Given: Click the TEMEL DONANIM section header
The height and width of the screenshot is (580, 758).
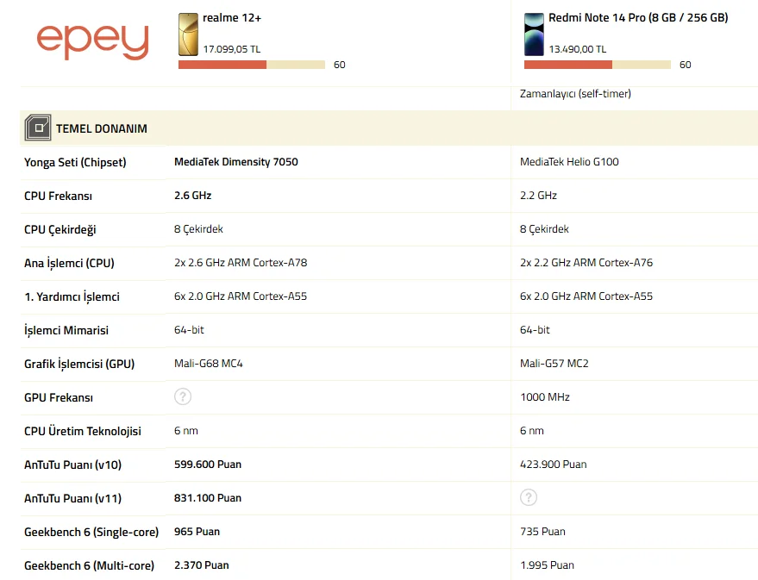Looking at the screenshot, I should [x=389, y=128].
